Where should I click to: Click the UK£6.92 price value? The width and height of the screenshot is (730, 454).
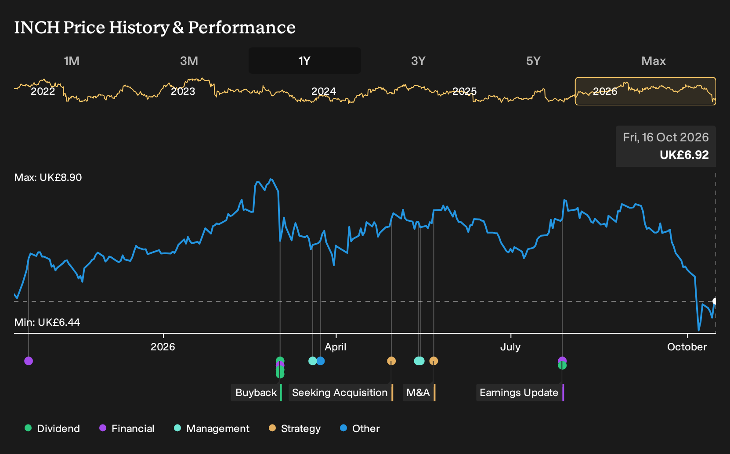click(x=684, y=155)
